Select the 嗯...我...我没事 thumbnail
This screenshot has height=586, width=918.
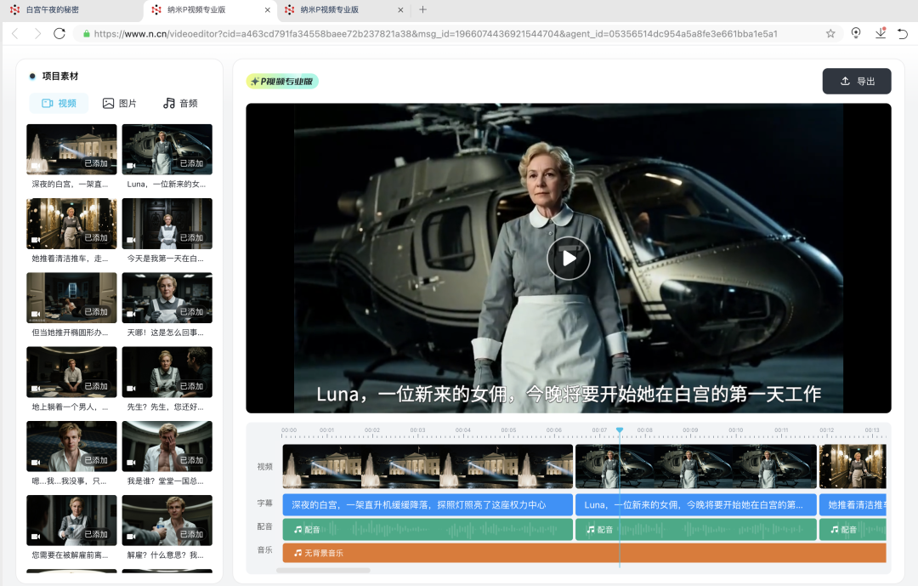pyautogui.click(x=71, y=446)
